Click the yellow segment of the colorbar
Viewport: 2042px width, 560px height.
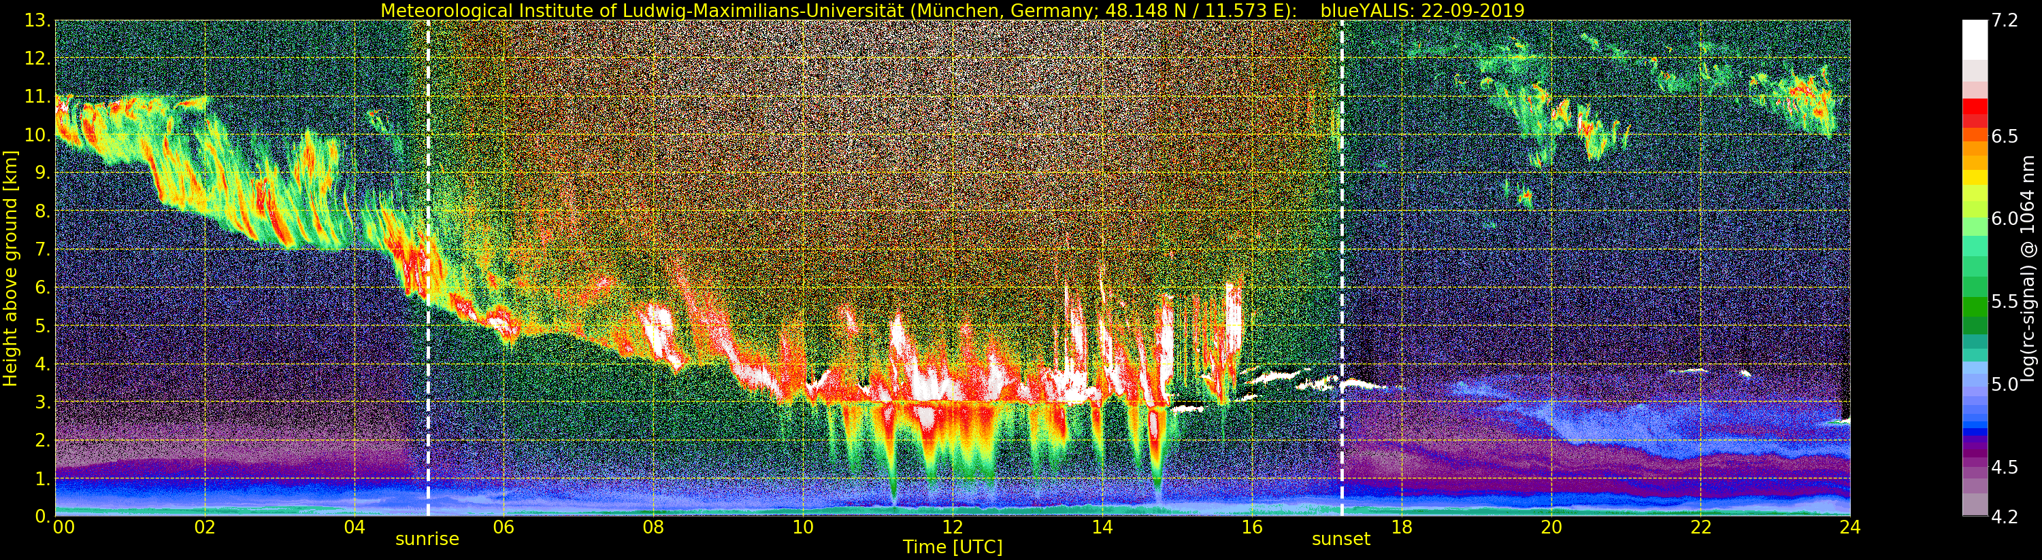pyautogui.click(x=1975, y=178)
